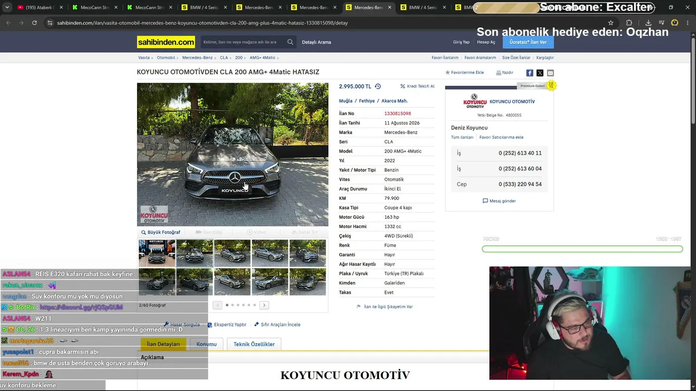This screenshot has width=696, height=391.
Task: Go forward in browser history
Action: [x=21, y=23]
